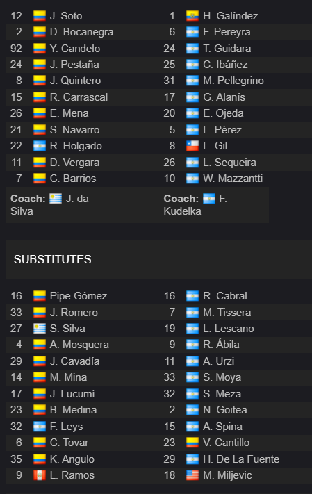This screenshot has width=312, height=494.
Task: Open player W. Mazzantti's profile
Action: 233,179
